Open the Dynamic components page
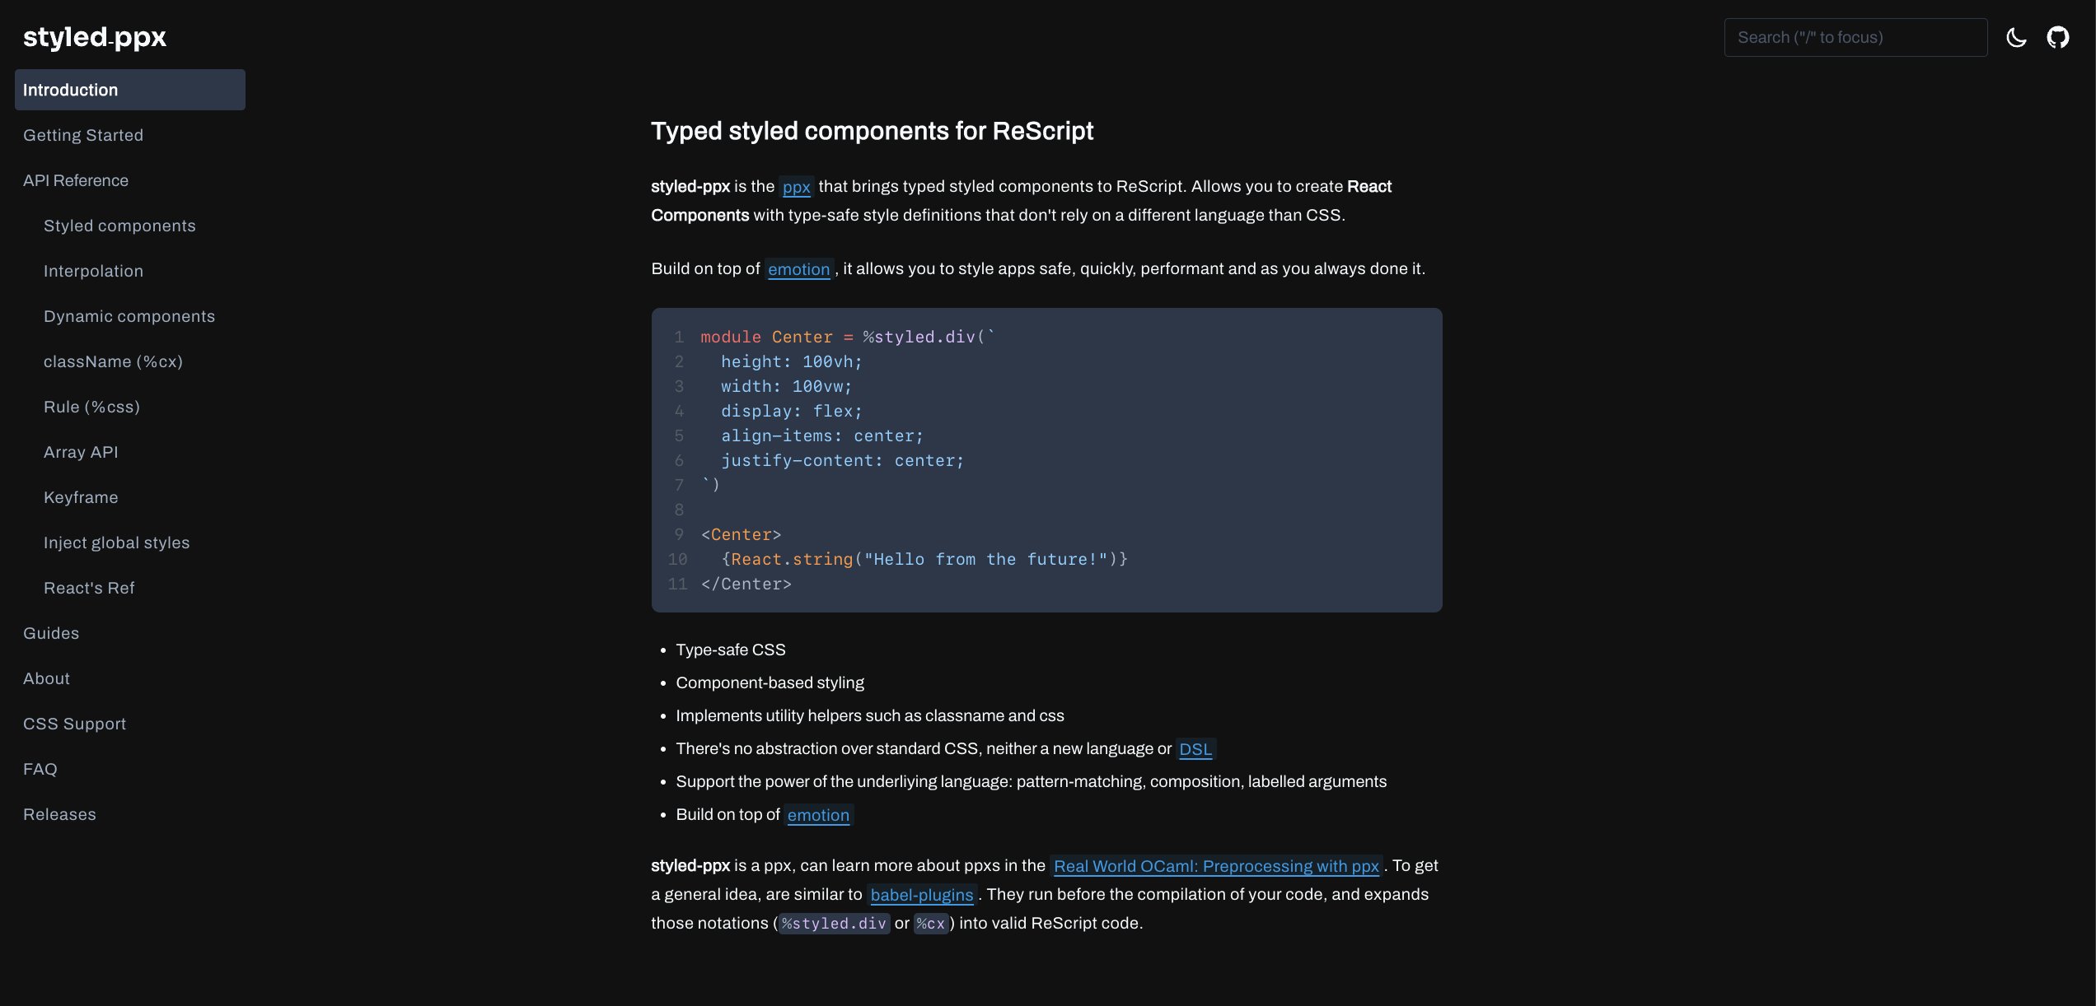This screenshot has height=1006, width=2096. (x=129, y=316)
